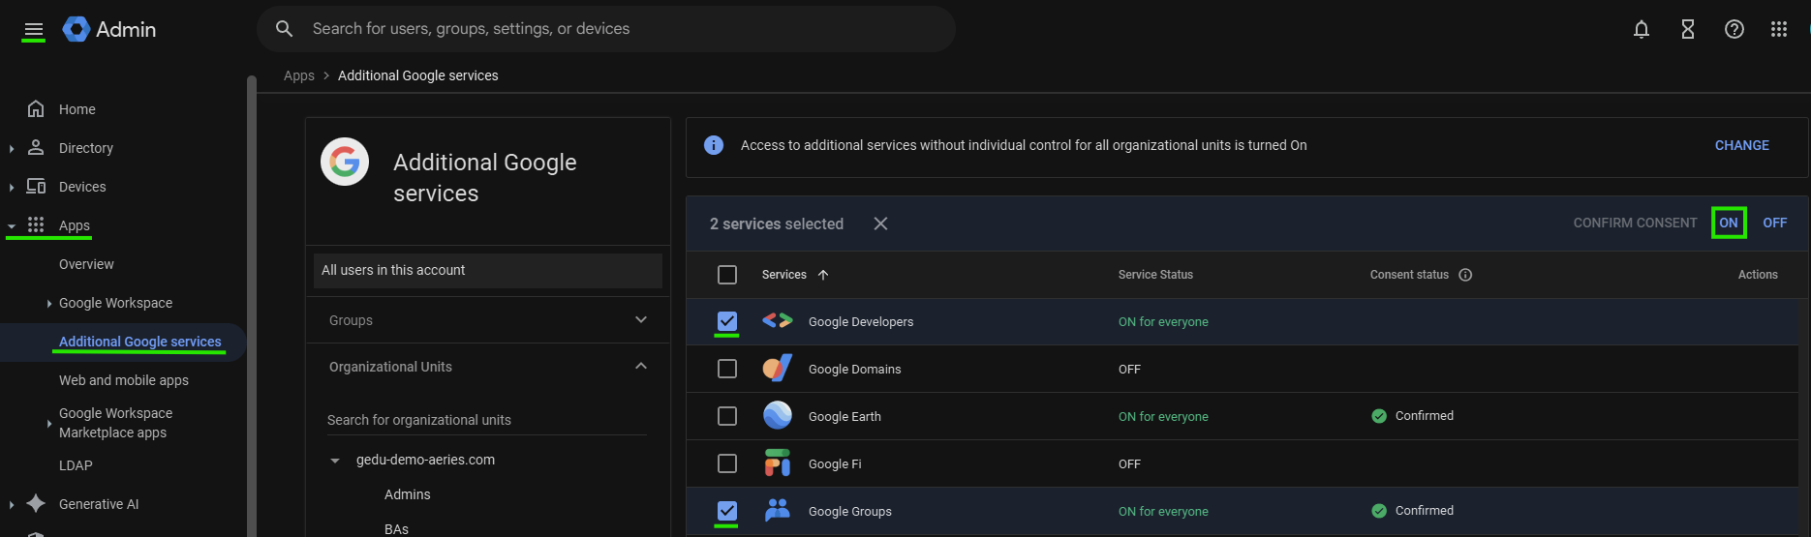Click the blue info icon in banner
The height and width of the screenshot is (537, 1811).
click(x=714, y=145)
